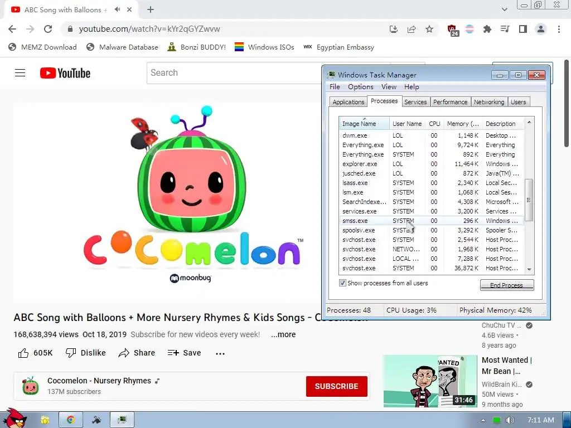Toggle the browser side panel icon
Image resolution: width=571 pixels, height=428 pixels.
(x=523, y=29)
